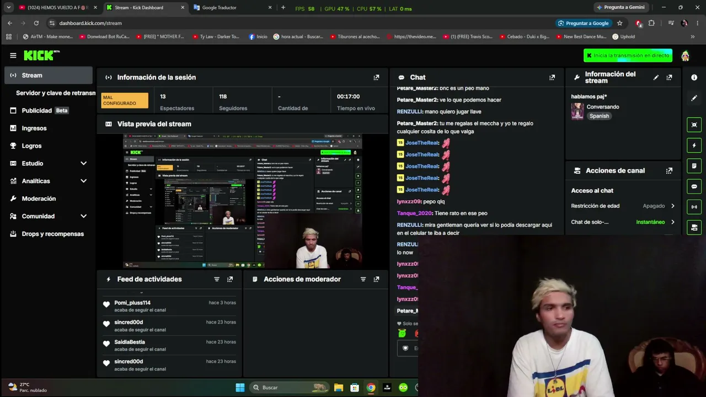
Task: Click the Conversando category thumbnail
Action: click(x=577, y=111)
